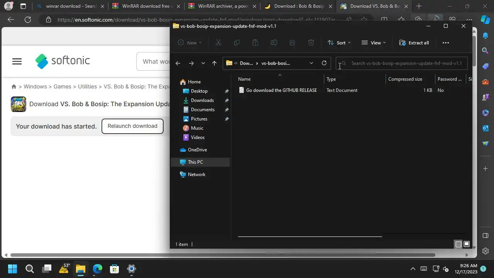Expand address bar history dropdown
Image resolution: width=494 pixels, height=278 pixels.
311,63
